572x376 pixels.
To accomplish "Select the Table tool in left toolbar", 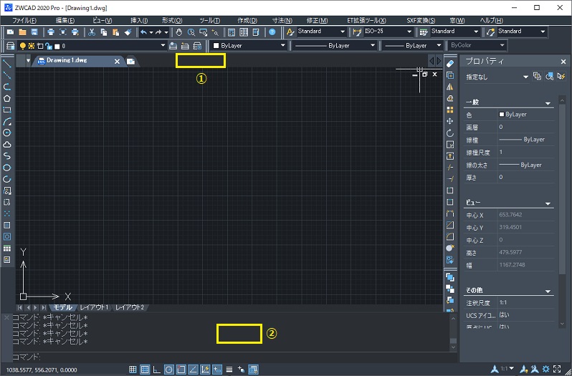I will [7, 249].
